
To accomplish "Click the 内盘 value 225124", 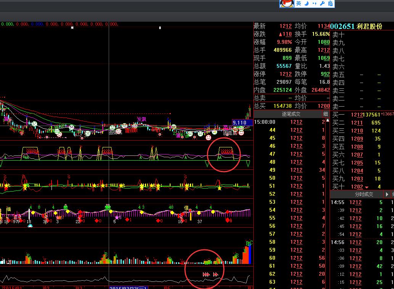I will (x=283, y=90).
